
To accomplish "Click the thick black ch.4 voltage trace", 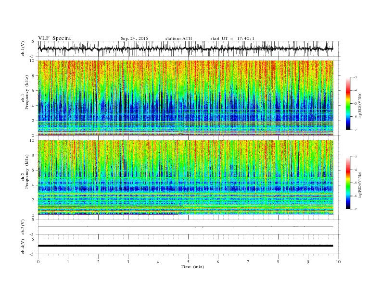I will pos(185,246).
